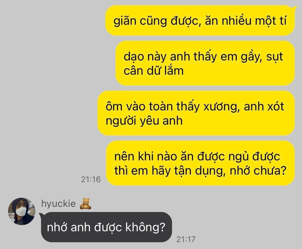
Task: Tap the teddy bear emoji beside hyuckie
Action: coord(85,204)
